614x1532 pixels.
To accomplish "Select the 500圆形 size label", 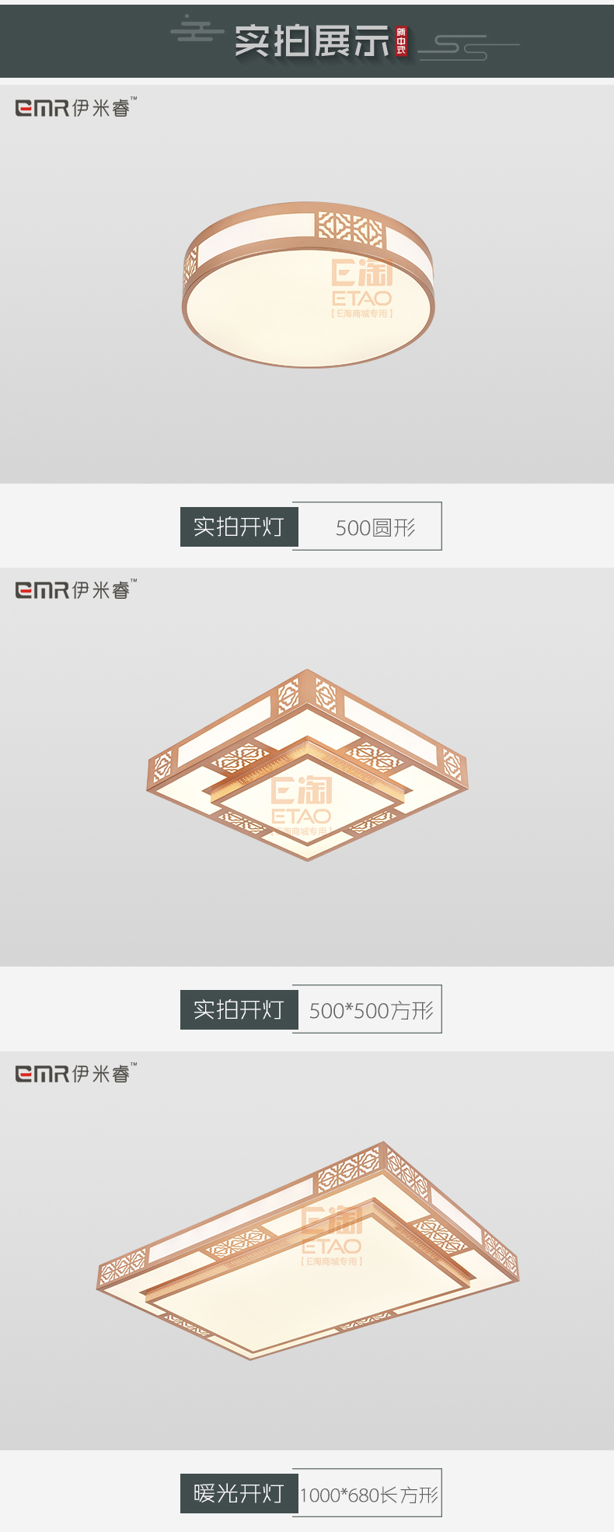I will click(x=375, y=528).
